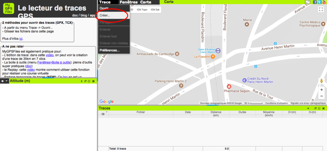Click the Google logo on map

pos(107,101)
